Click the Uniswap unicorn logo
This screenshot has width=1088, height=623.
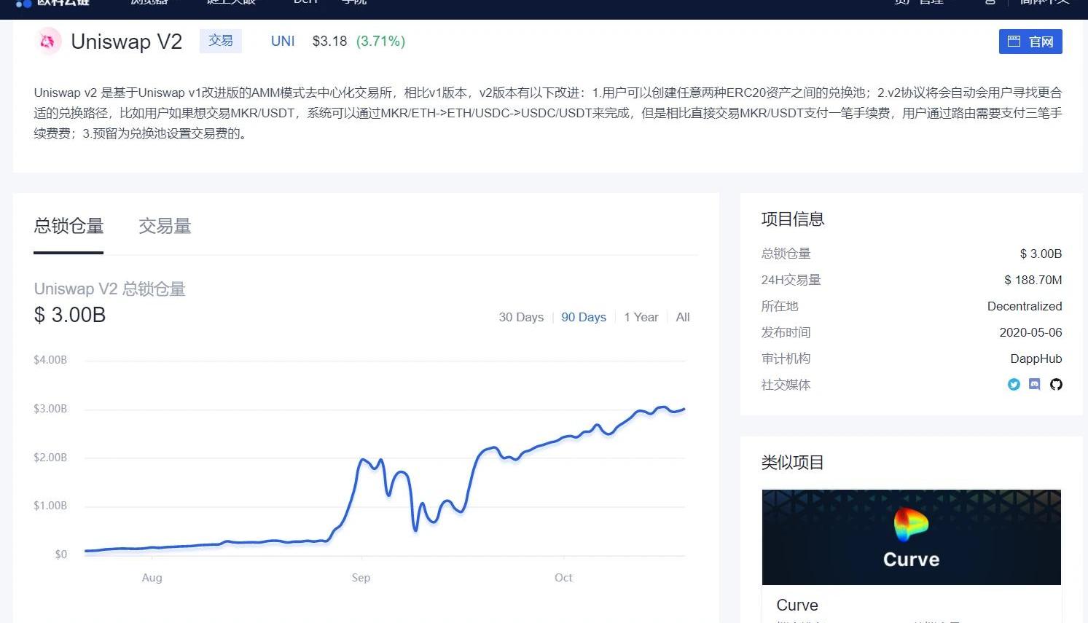48,42
